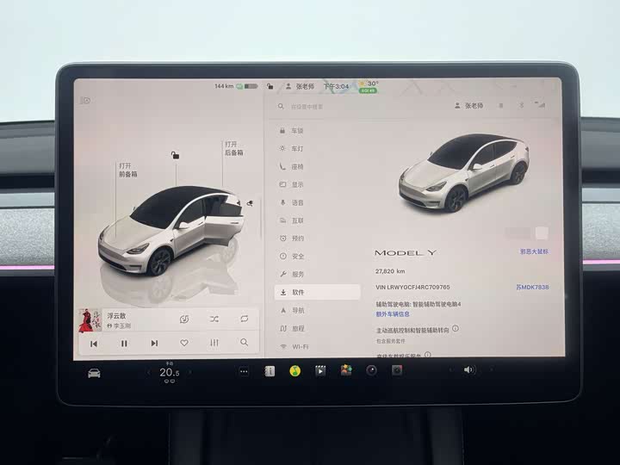Toggle repeat playback
The width and height of the screenshot is (620, 465).
click(x=245, y=319)
